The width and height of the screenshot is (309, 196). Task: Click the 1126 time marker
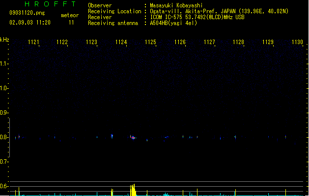180,42
